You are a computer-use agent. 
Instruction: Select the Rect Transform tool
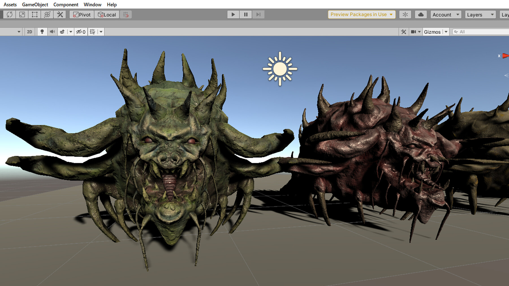pyautogui.click(x=34, y=14)
